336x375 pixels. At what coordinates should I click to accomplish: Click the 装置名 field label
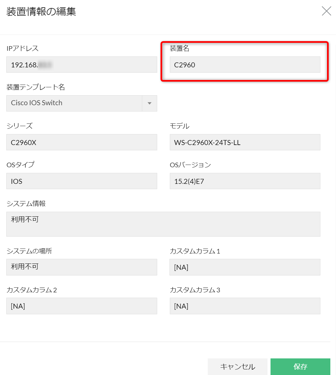(179, 48)
